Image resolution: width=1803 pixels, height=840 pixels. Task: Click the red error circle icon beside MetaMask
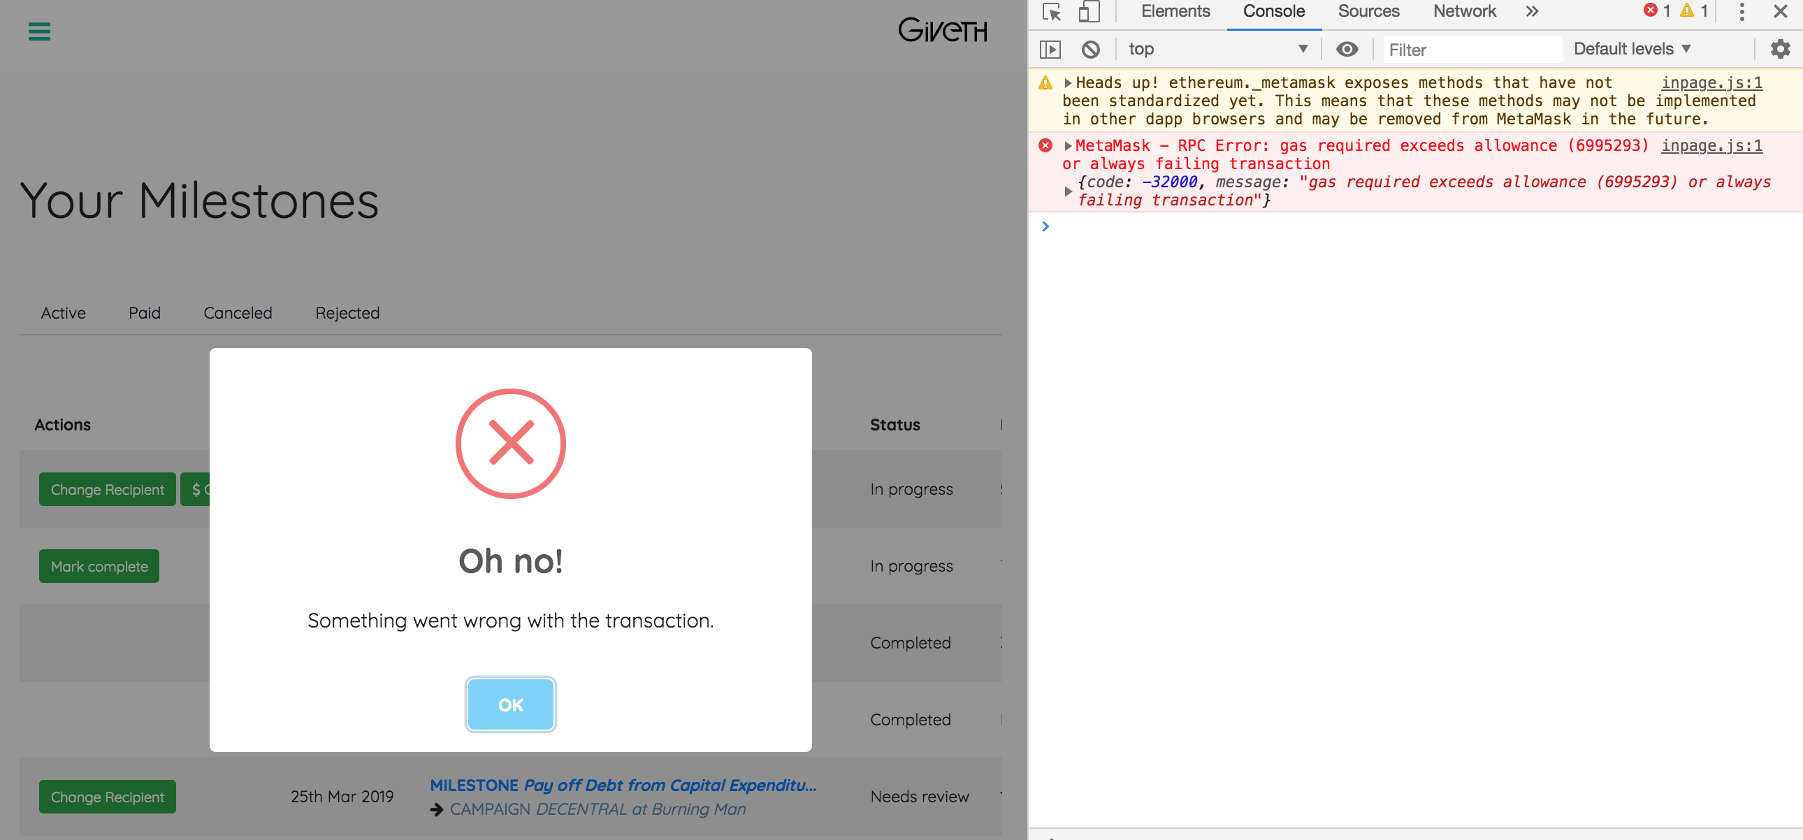(x=1045, y=145)
